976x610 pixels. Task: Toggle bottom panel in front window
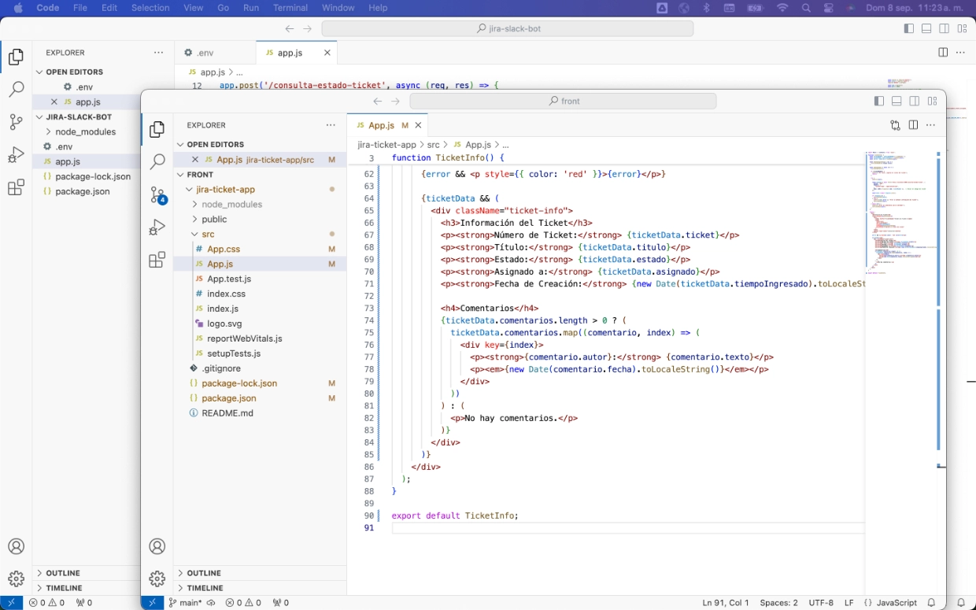[897, 102]
